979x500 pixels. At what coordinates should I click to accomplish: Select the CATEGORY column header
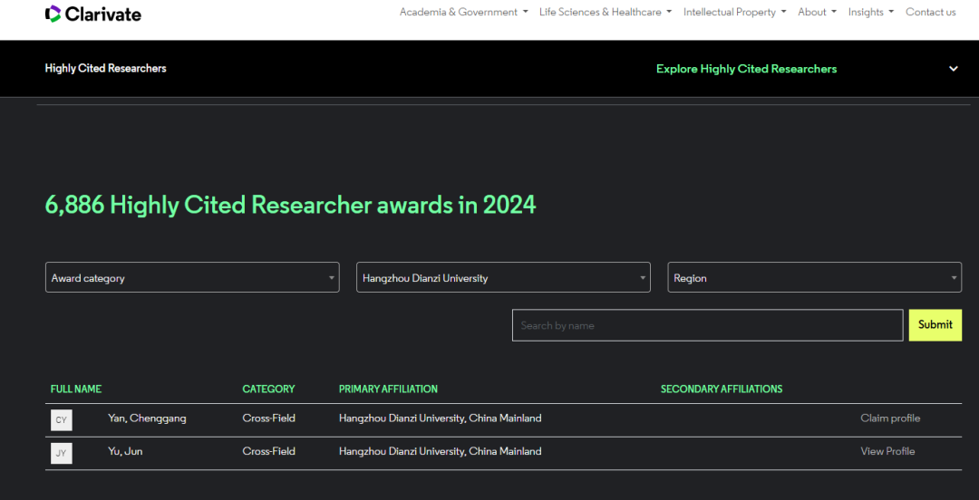(x=268, y=389)
